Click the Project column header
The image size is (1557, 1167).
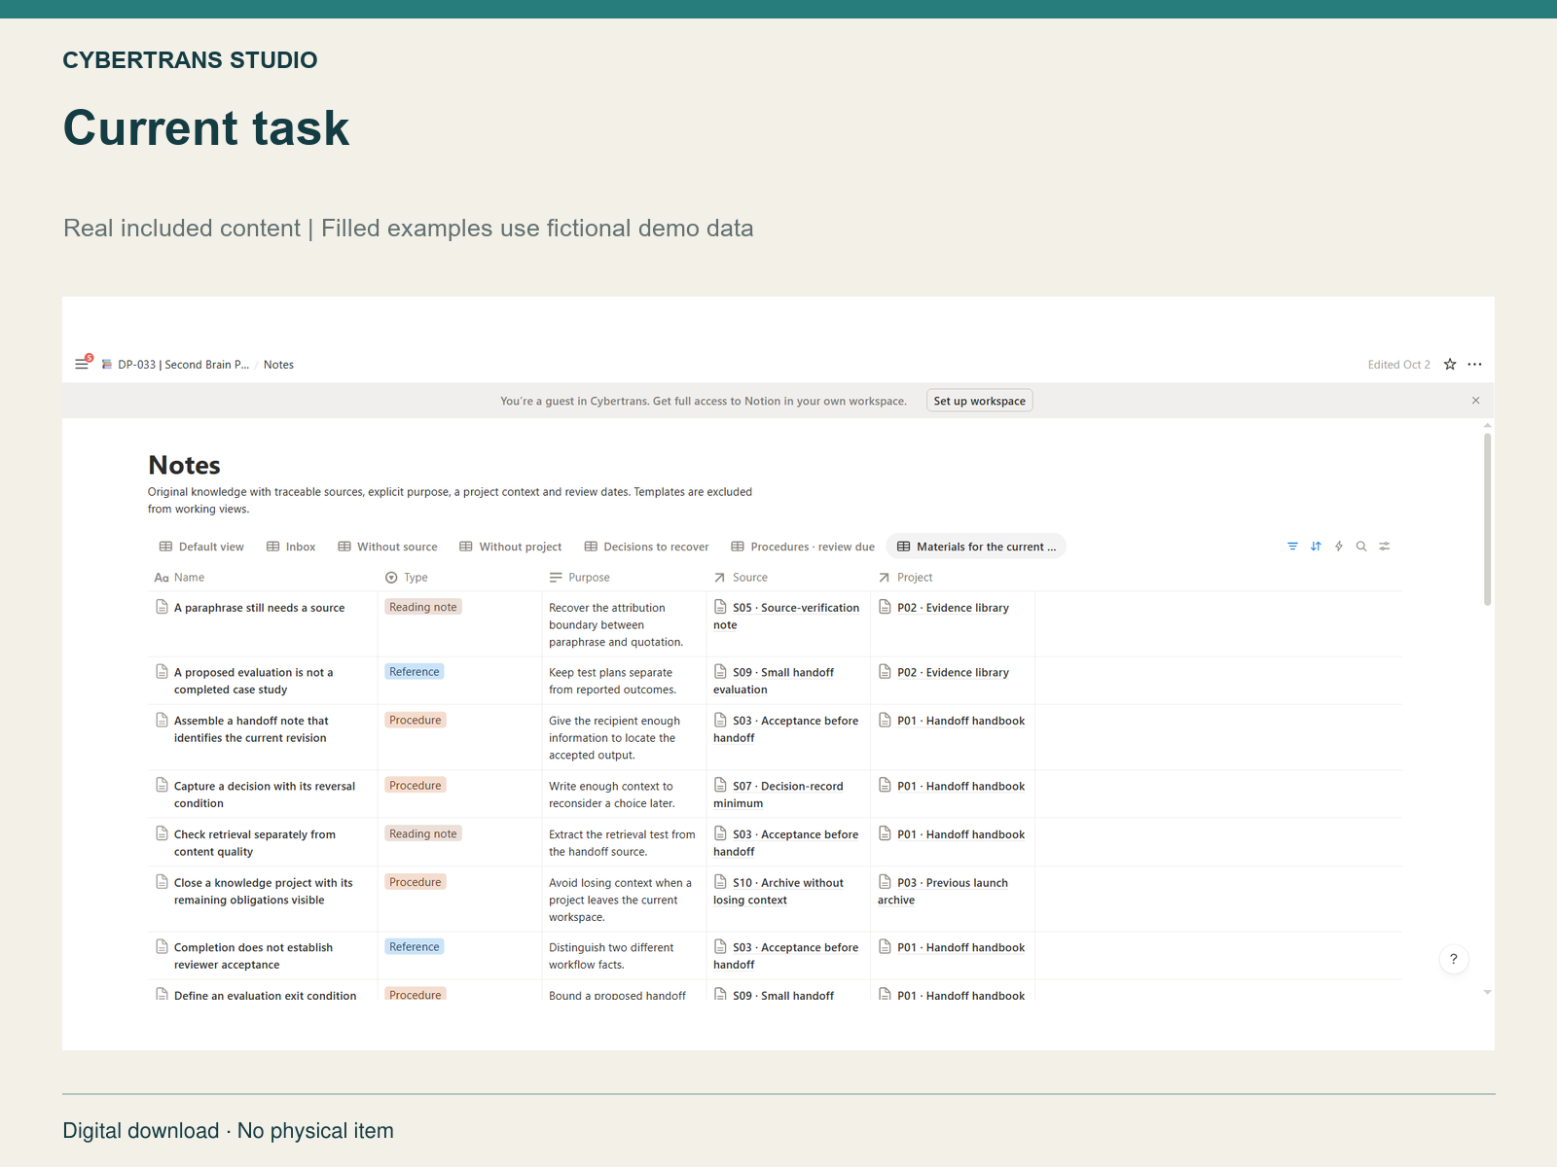(x=905, y=578)
